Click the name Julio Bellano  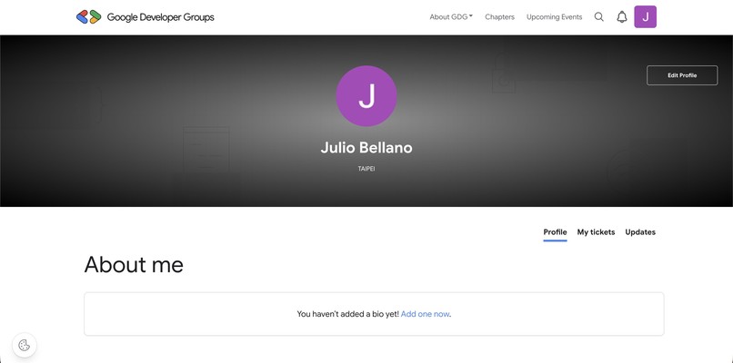pos(366,148)
